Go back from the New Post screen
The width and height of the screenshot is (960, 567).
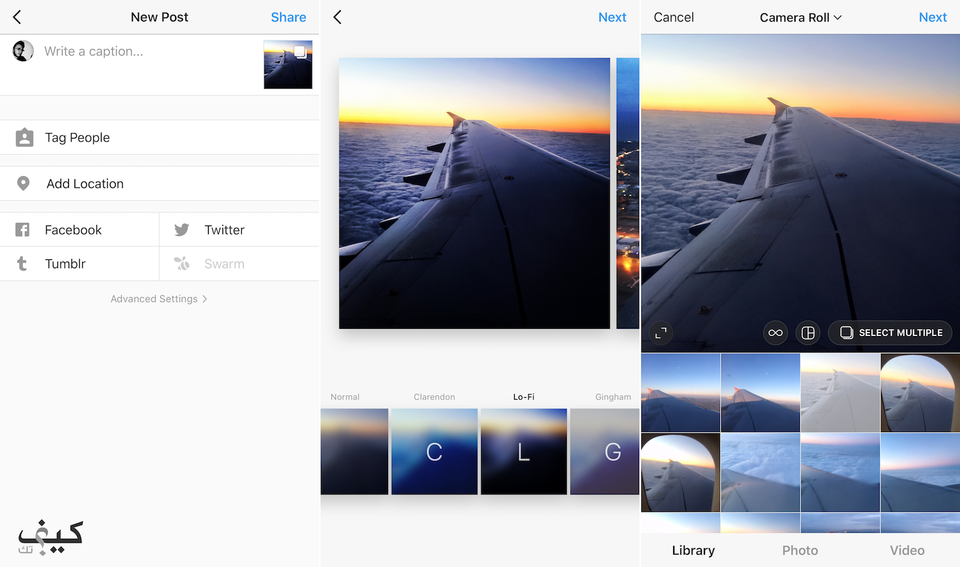(17, 17)
